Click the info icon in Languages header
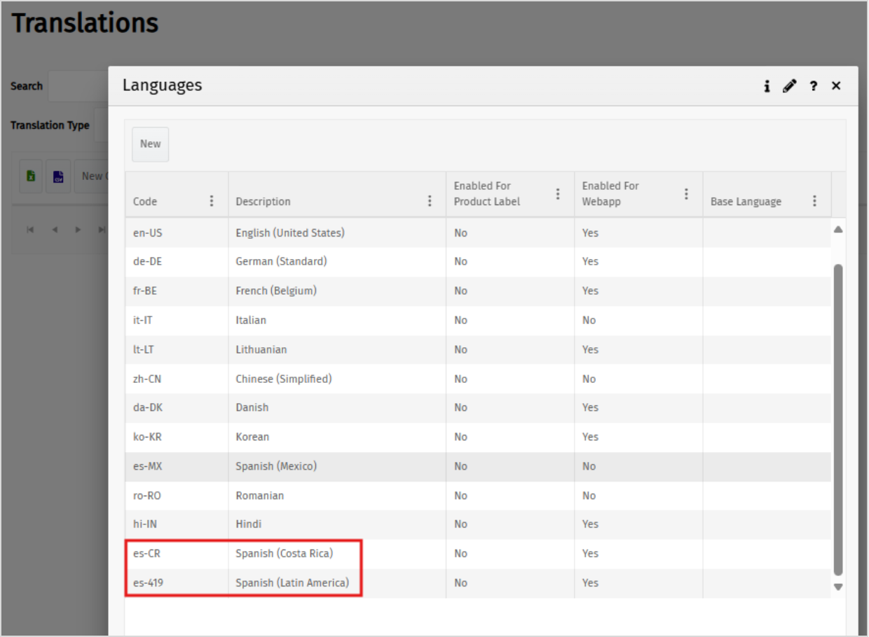This screenshot has height=637, width=869. (x=767, y=86)
